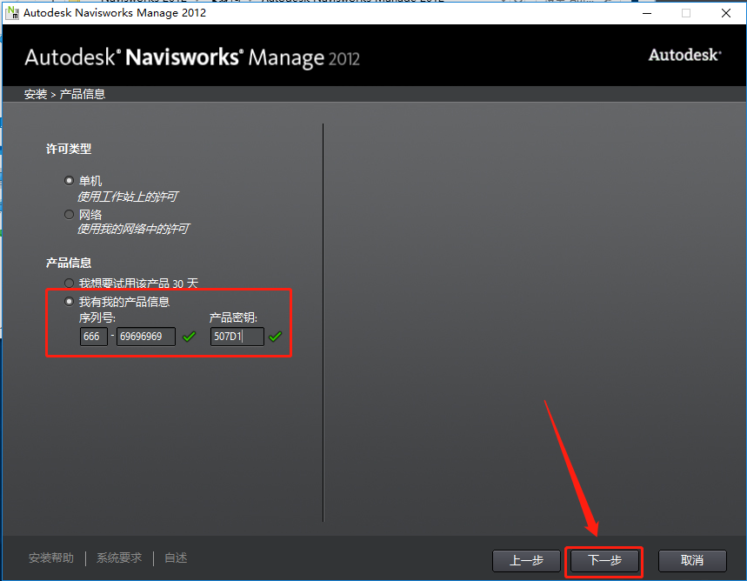Click green checkmark beside serial number

pyautogui.click(x=189, y=337)
